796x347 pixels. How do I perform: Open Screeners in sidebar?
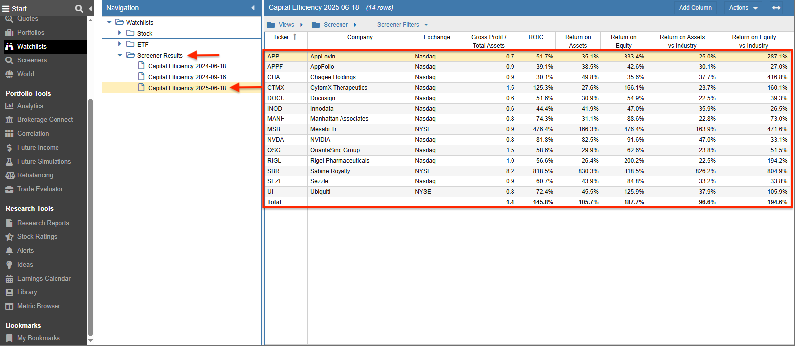click(x=32, y=60)
